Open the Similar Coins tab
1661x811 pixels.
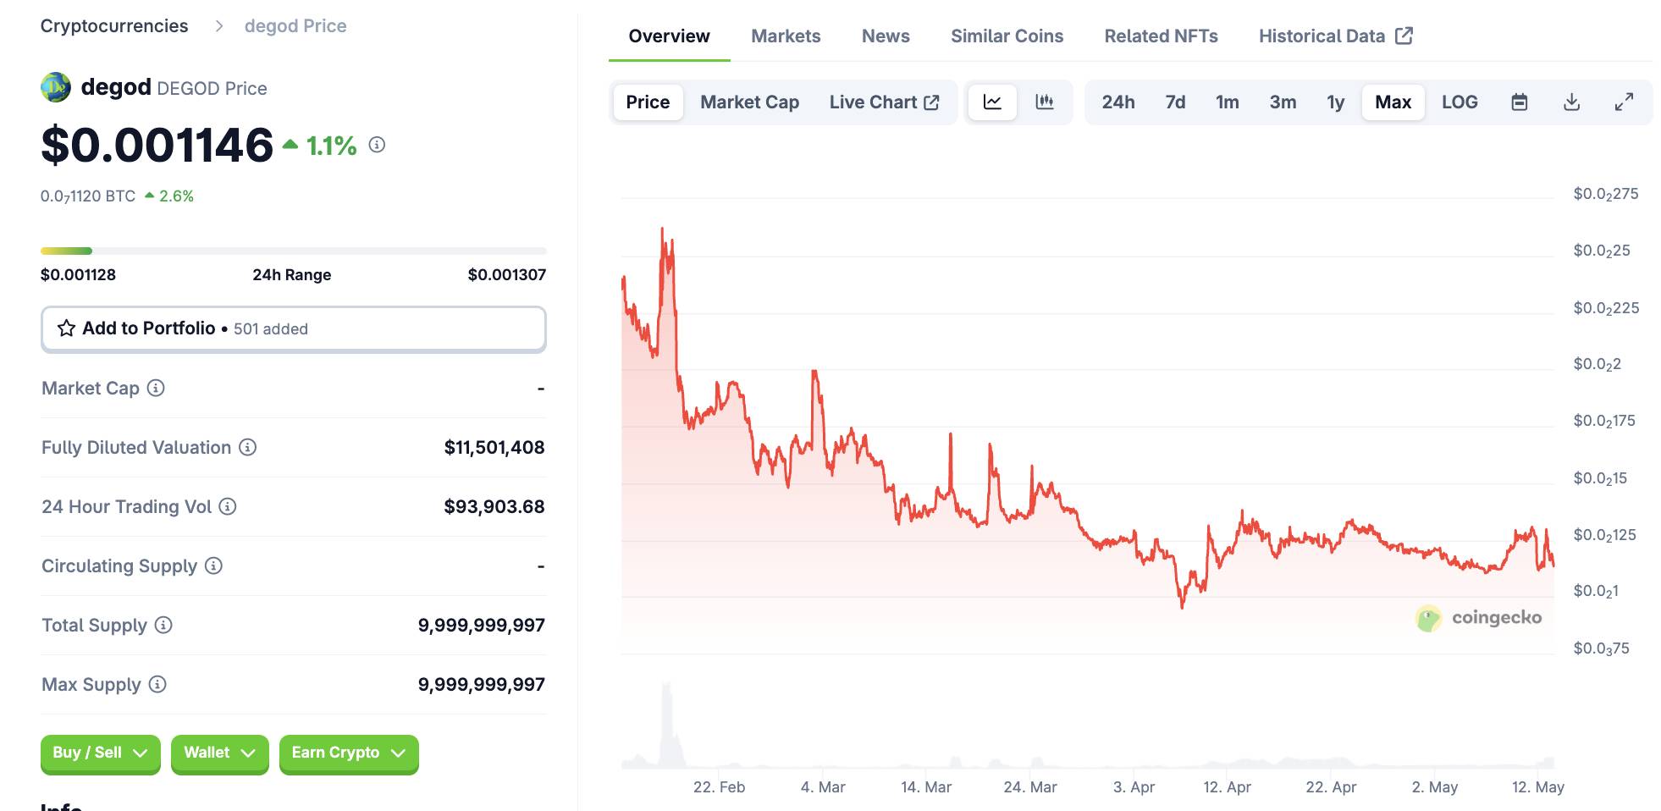(1007, 36)
